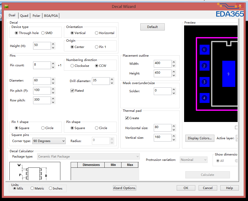Decrease Pin pitch (P) with down arrow
The width and height of the screenshot is (248, 201).
tap(53, 93)
